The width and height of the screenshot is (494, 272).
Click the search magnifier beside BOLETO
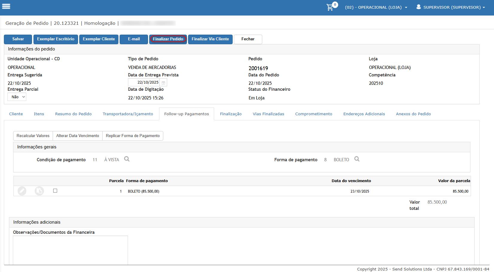(357, 159)
